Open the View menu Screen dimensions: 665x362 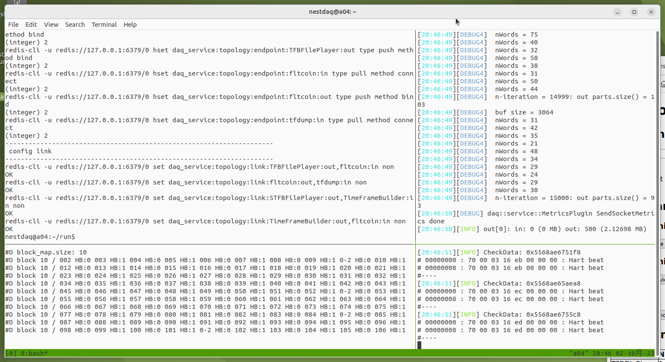point(51,25)
